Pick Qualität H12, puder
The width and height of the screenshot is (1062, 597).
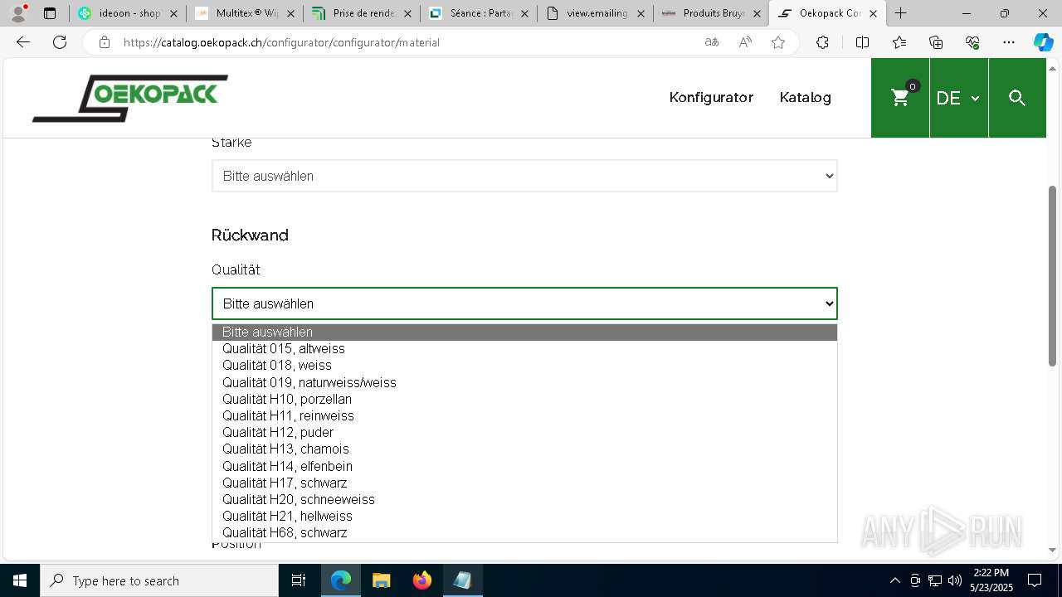(524, 433)
